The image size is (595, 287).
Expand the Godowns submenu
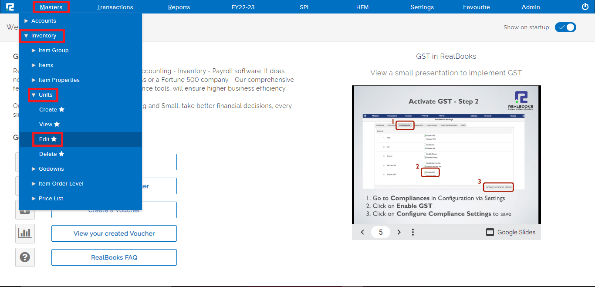(51, 169)
